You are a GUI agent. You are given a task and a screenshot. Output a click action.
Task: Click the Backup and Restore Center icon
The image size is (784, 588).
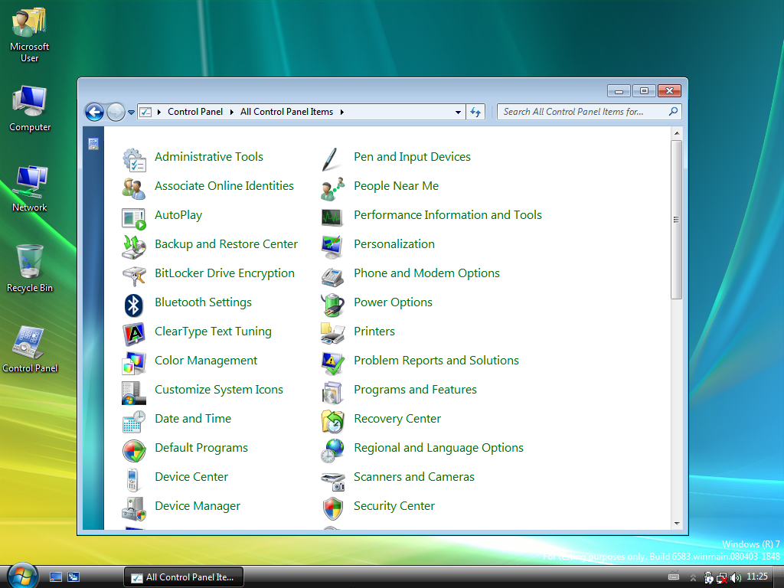pyautogui.click(x=134, y=247)
